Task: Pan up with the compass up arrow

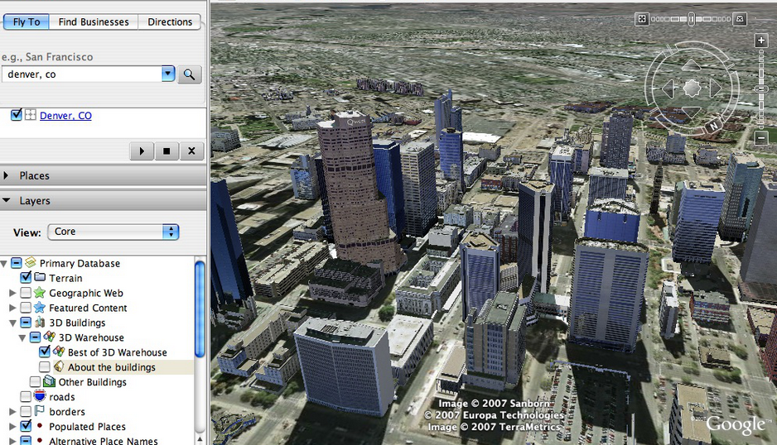Action: tap(692, 65)
